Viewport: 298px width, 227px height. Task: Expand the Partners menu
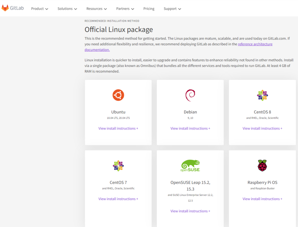(x=125, y=9)
